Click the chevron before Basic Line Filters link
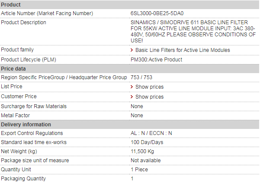Viewport: 260px width, 183px height. 132,50
